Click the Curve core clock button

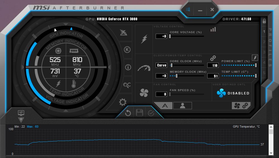click(161, 65)
